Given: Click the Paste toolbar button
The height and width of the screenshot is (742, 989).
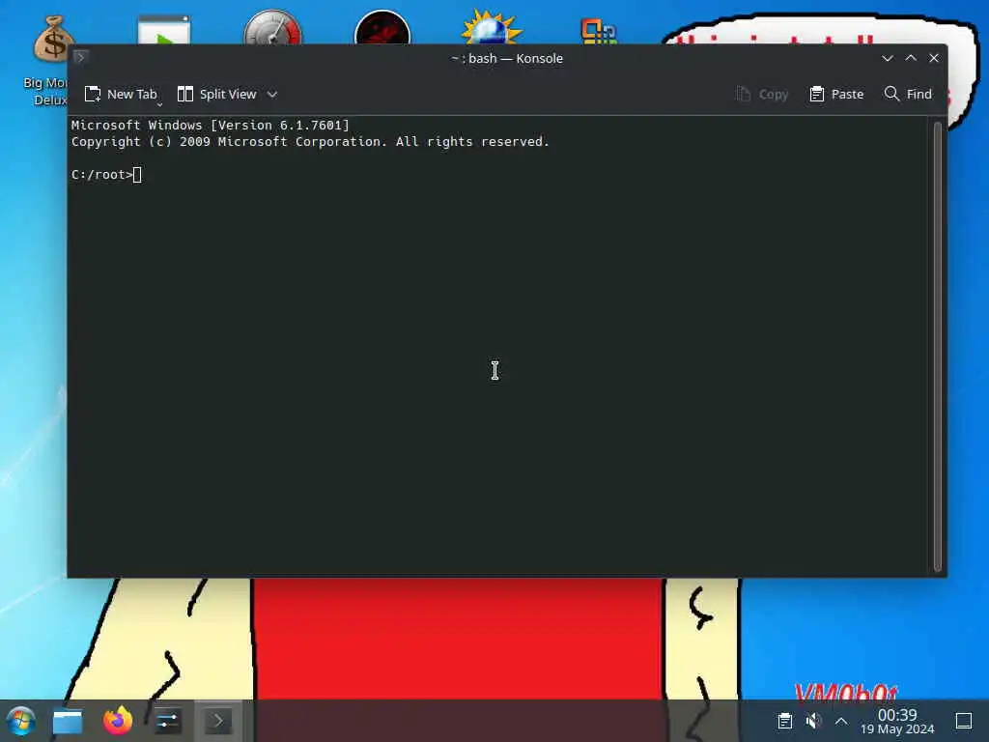Looking at the screenshot, I should (x=836, y=95).
